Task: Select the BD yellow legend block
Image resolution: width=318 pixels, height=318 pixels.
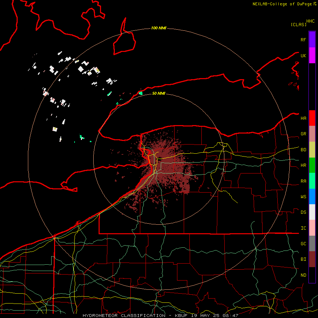Action: click(312, 149)
